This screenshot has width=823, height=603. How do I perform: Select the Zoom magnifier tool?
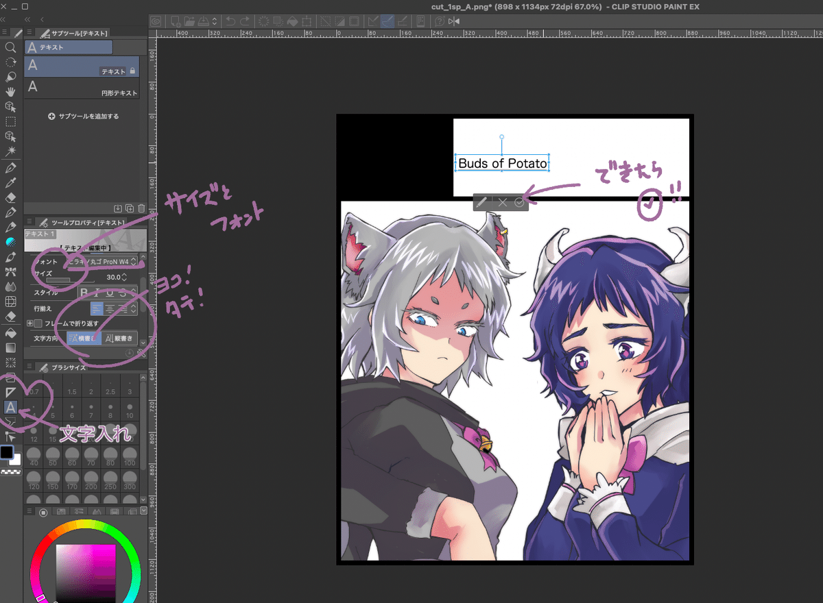pyautogui.click(x=10, y=47)
